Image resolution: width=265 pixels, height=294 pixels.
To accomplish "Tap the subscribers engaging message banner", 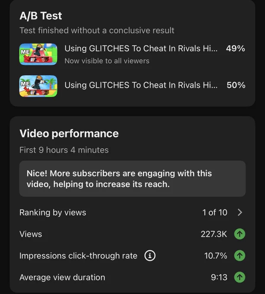I will 132,179.
